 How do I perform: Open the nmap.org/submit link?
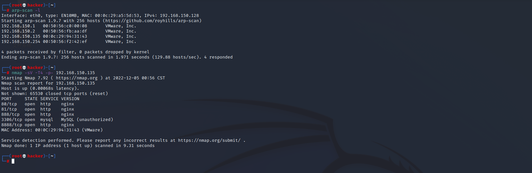[x=209, y=140]
